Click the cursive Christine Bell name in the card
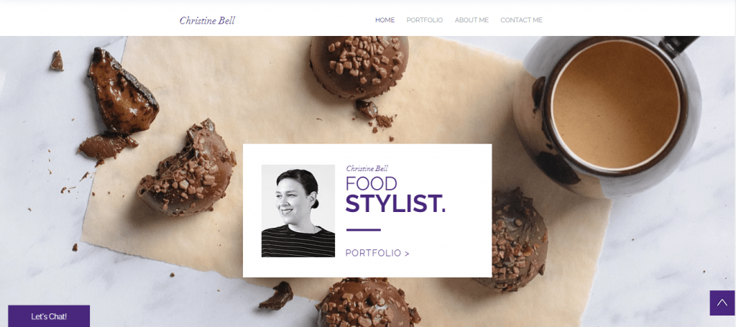This screenshot has height=327, width=736. [x=367, y=168]
